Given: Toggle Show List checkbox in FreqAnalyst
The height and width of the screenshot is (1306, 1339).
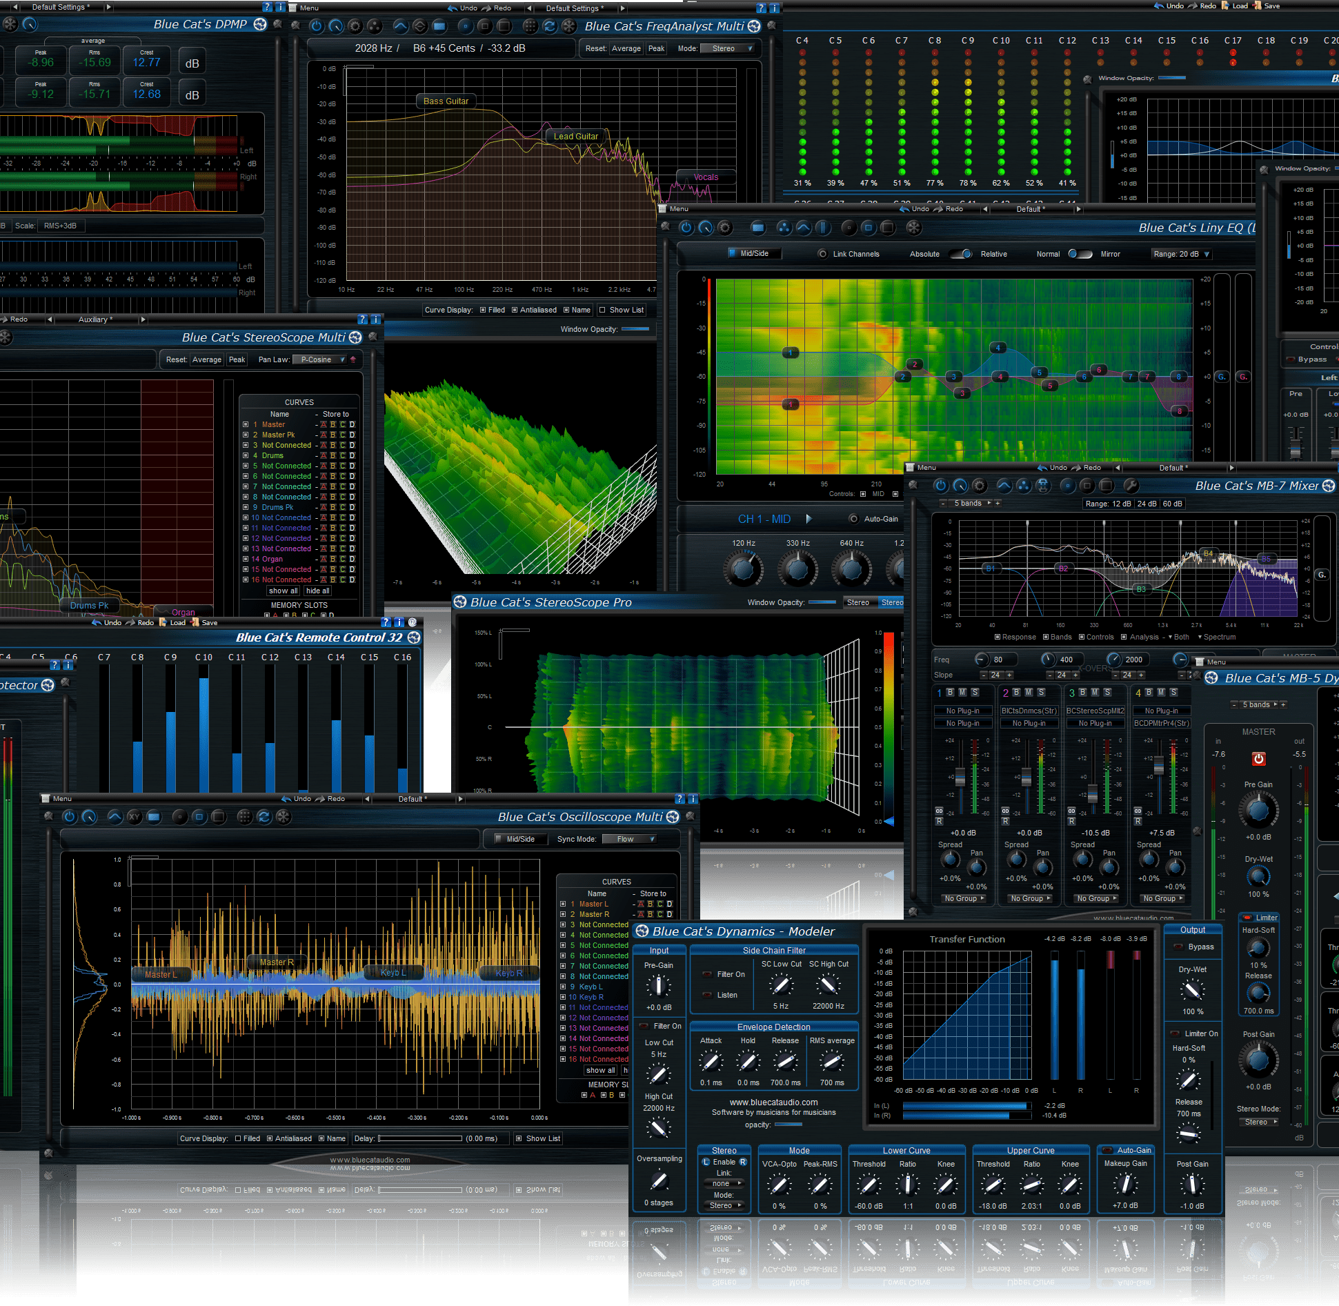Looking at the screenshot, I should (x=622, y=310).
